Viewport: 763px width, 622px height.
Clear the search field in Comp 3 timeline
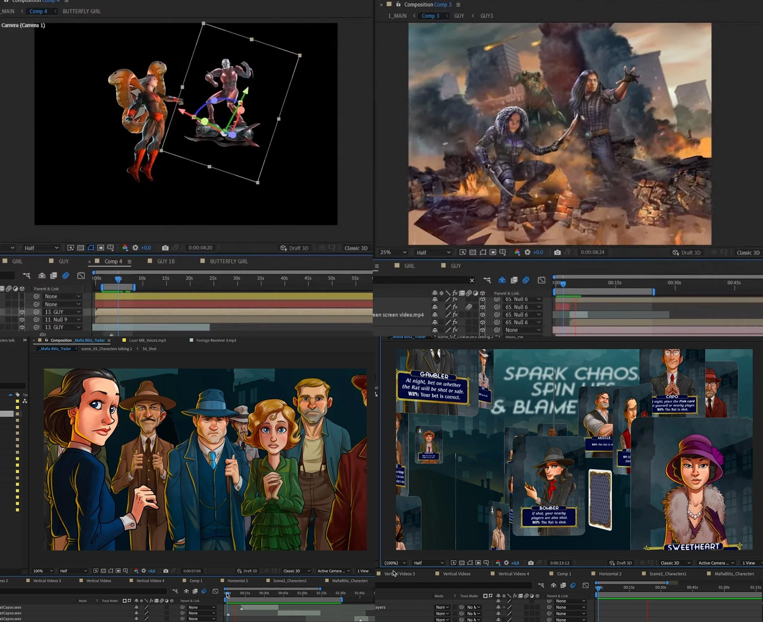(x=472, y=280)
